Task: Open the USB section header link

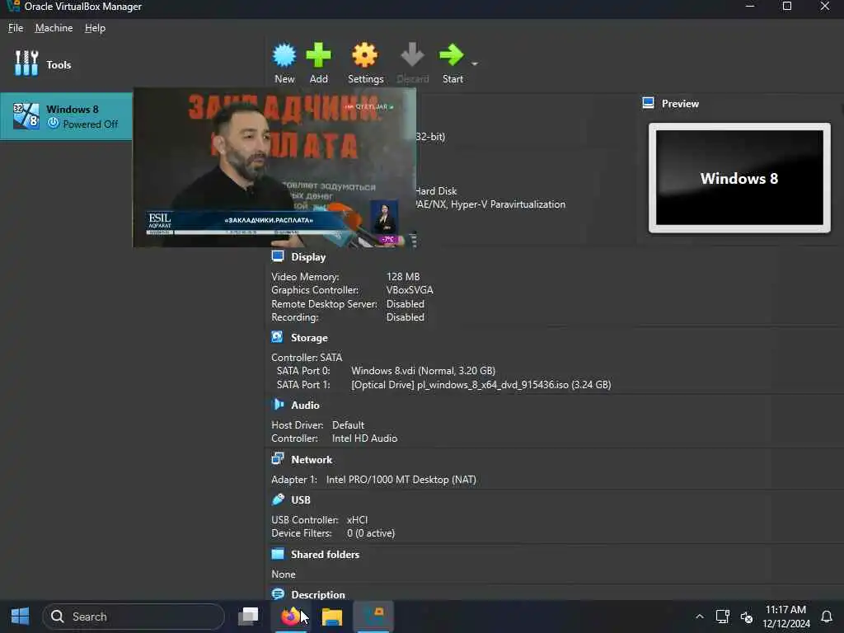Action: click(x=300, y=500)
